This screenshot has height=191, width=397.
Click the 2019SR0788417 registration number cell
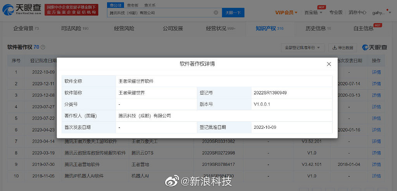coord(219,164)
